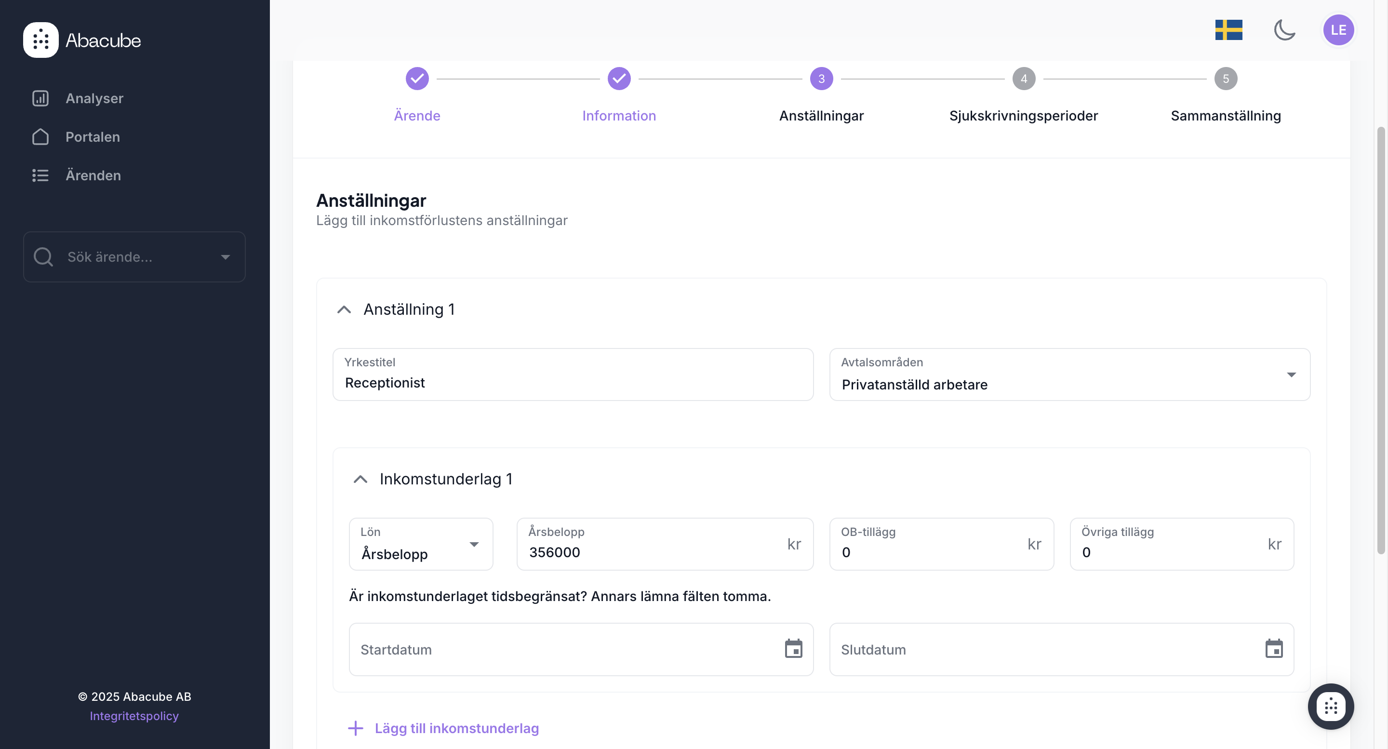Click the Swedish flag language icon
This screenshot has width=1388, height=749.
[1228, 30]
